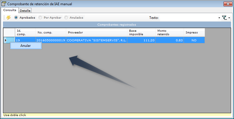Click voucher number 20160500000019
This screenshot has height=119, width=234.
[51, 40]
